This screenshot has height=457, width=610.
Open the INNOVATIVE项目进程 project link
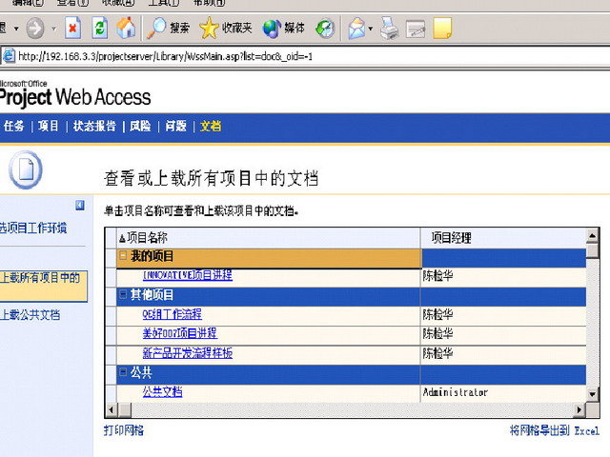pos(188,275)
